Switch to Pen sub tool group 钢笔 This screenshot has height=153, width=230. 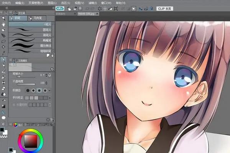pos(18,18)
